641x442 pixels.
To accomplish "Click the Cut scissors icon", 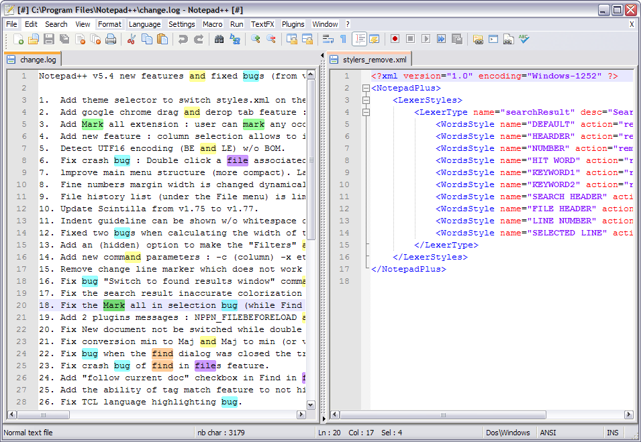I will point(132,40).
